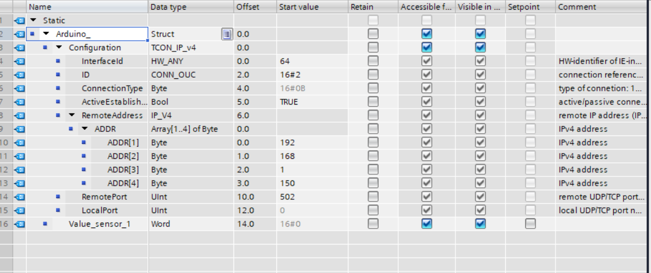This screenshot has height=273, width=651.
Task: Click the Retain column header
Action: tap(373, 7)
